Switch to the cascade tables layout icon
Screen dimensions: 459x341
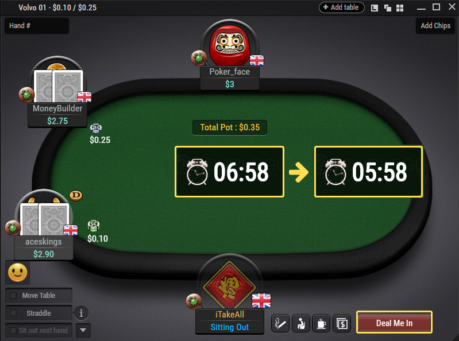[x=388, y=8]
